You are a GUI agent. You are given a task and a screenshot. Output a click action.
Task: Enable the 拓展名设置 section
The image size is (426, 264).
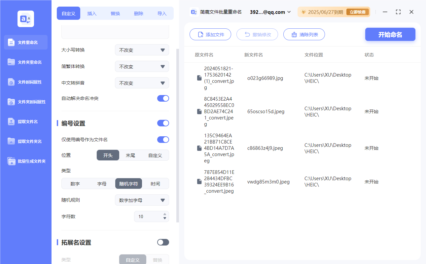pos(163,242)
